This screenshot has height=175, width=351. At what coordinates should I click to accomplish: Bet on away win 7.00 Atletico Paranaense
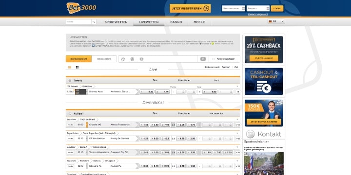165,125
